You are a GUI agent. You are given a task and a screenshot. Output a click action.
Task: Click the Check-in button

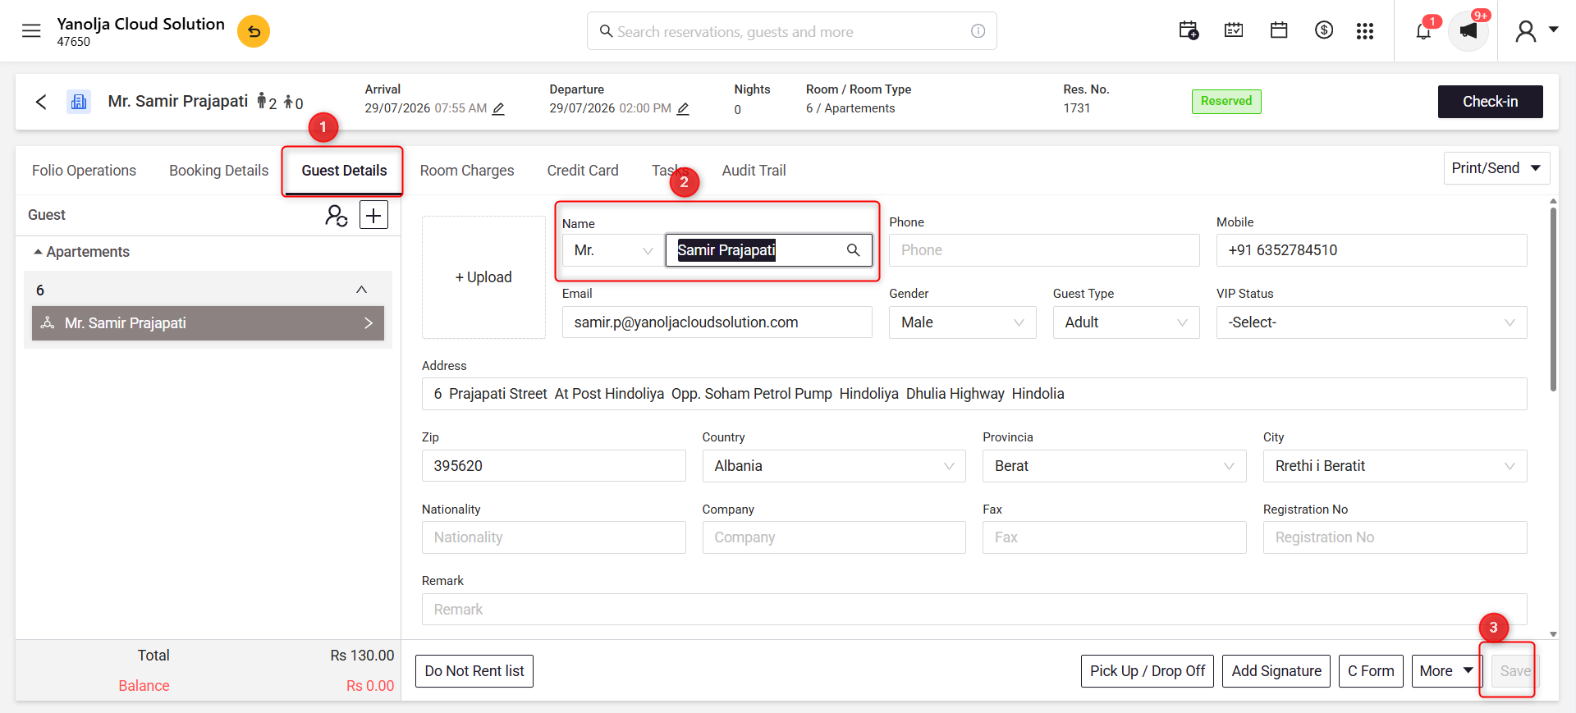point(1490,102)
